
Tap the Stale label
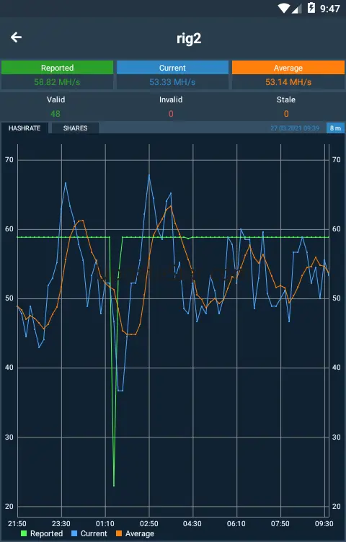(x=286, y=99)
